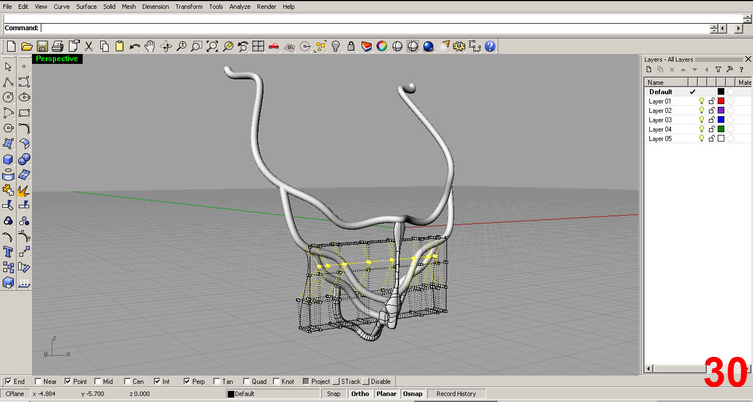Cut selection with the scissors icon

[x=89, y=47]
